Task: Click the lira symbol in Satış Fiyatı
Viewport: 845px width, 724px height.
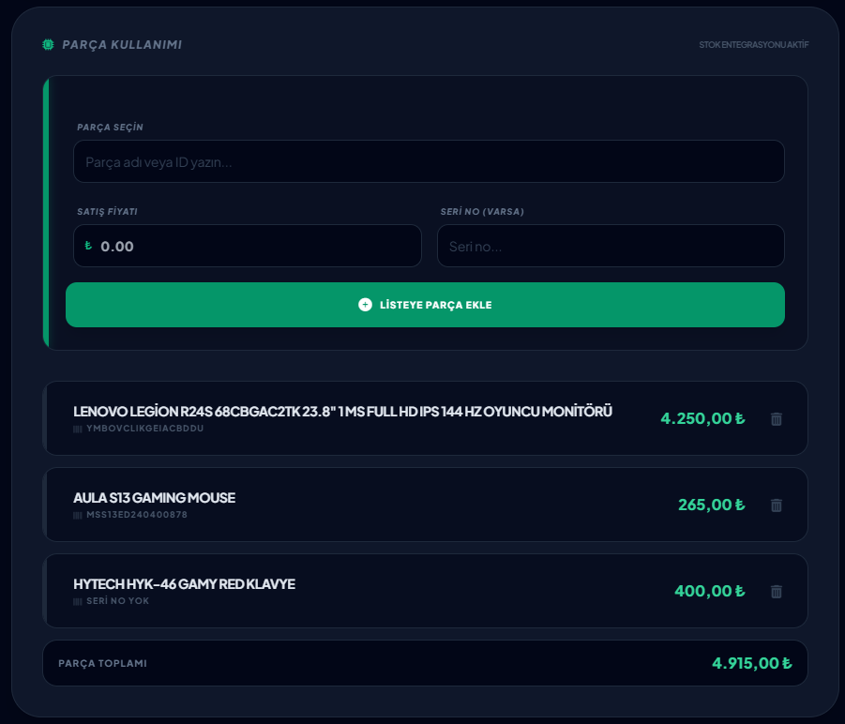Action: tap(88, 246)
